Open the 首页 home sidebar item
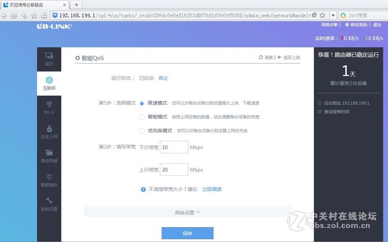388x242 pixels. tap(49, 59)
